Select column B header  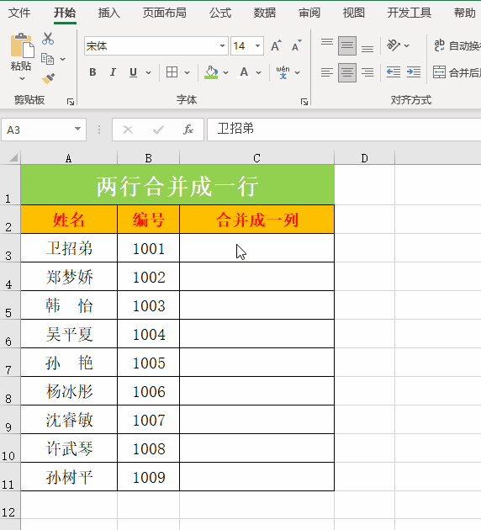[148, 158]
